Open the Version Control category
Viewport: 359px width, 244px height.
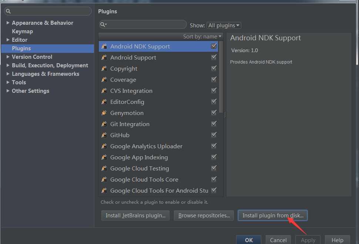pyautogui.click(x=32, y=57)
